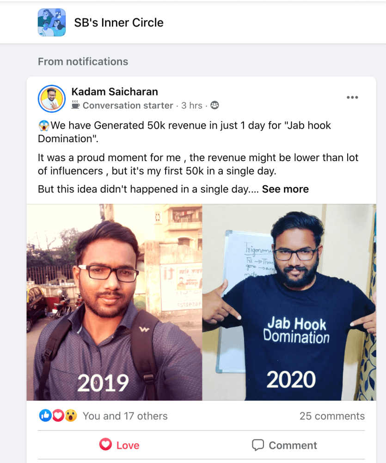Select the Conversation starter label

pos(128,106)
